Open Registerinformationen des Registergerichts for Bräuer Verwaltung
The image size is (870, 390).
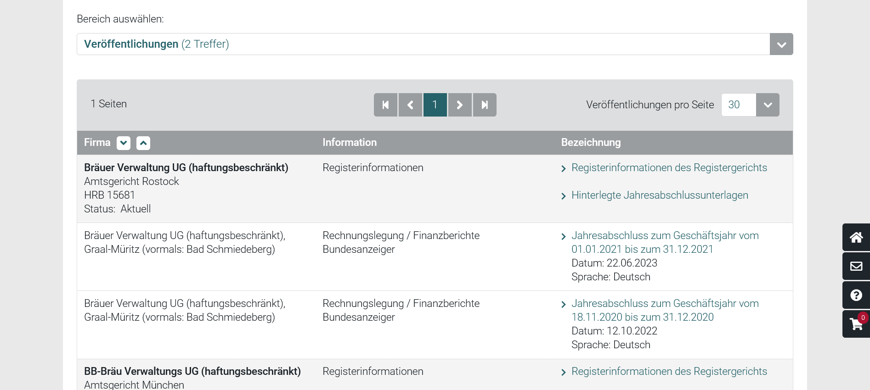coord(669,168)
